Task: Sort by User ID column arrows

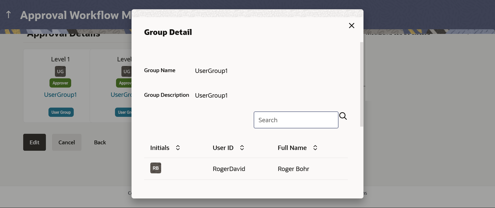Action: tap(242, 148)
